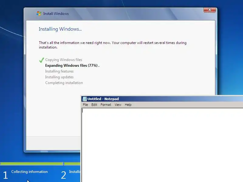Close the Install Windows dialog
The width and height of the screenshot is (243, 182).
210,10
